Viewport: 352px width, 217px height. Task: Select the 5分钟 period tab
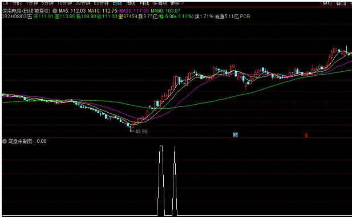click(x=47, y=3)
